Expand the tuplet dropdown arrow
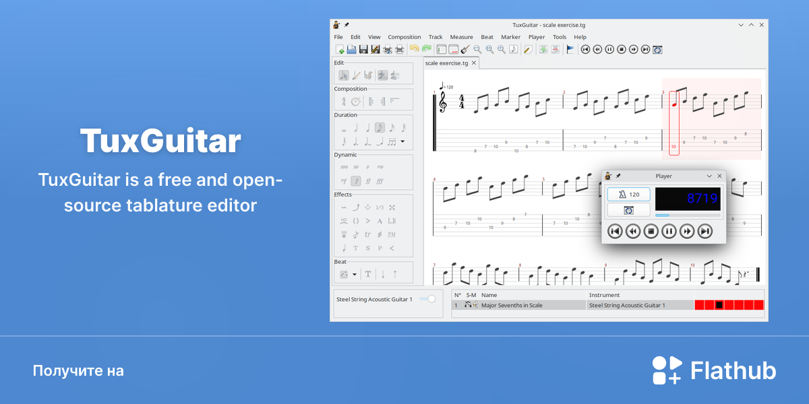Screen dimensions: 809x404 403,141
